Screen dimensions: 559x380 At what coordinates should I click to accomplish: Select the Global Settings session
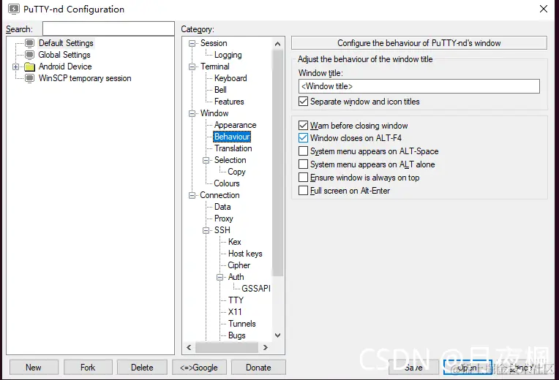coord(64,55)
